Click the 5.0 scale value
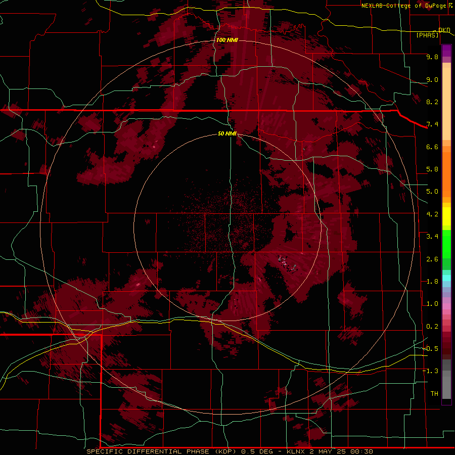This screenshot has width=455, height=455. (432, 192)
